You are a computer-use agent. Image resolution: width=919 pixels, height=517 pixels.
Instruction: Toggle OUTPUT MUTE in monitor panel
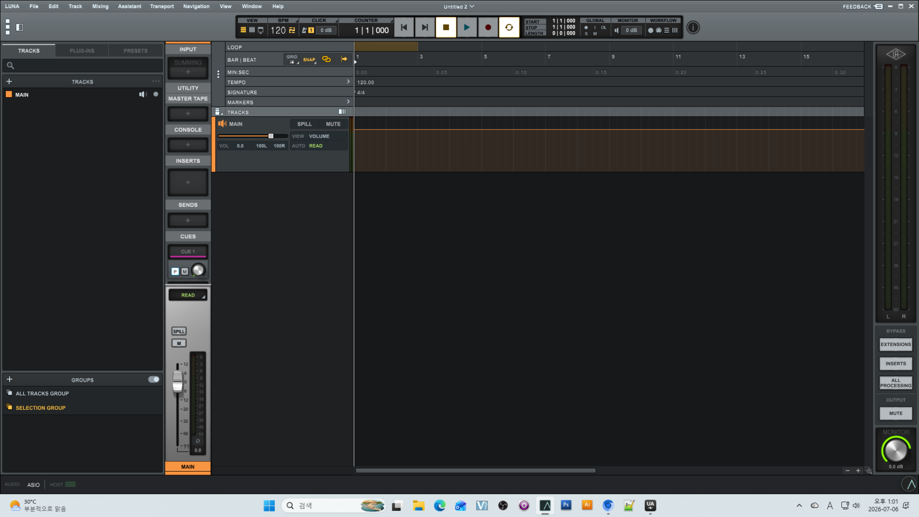click(896, 413)
